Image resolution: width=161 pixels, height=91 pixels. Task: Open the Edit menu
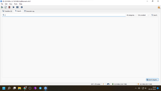6,4
